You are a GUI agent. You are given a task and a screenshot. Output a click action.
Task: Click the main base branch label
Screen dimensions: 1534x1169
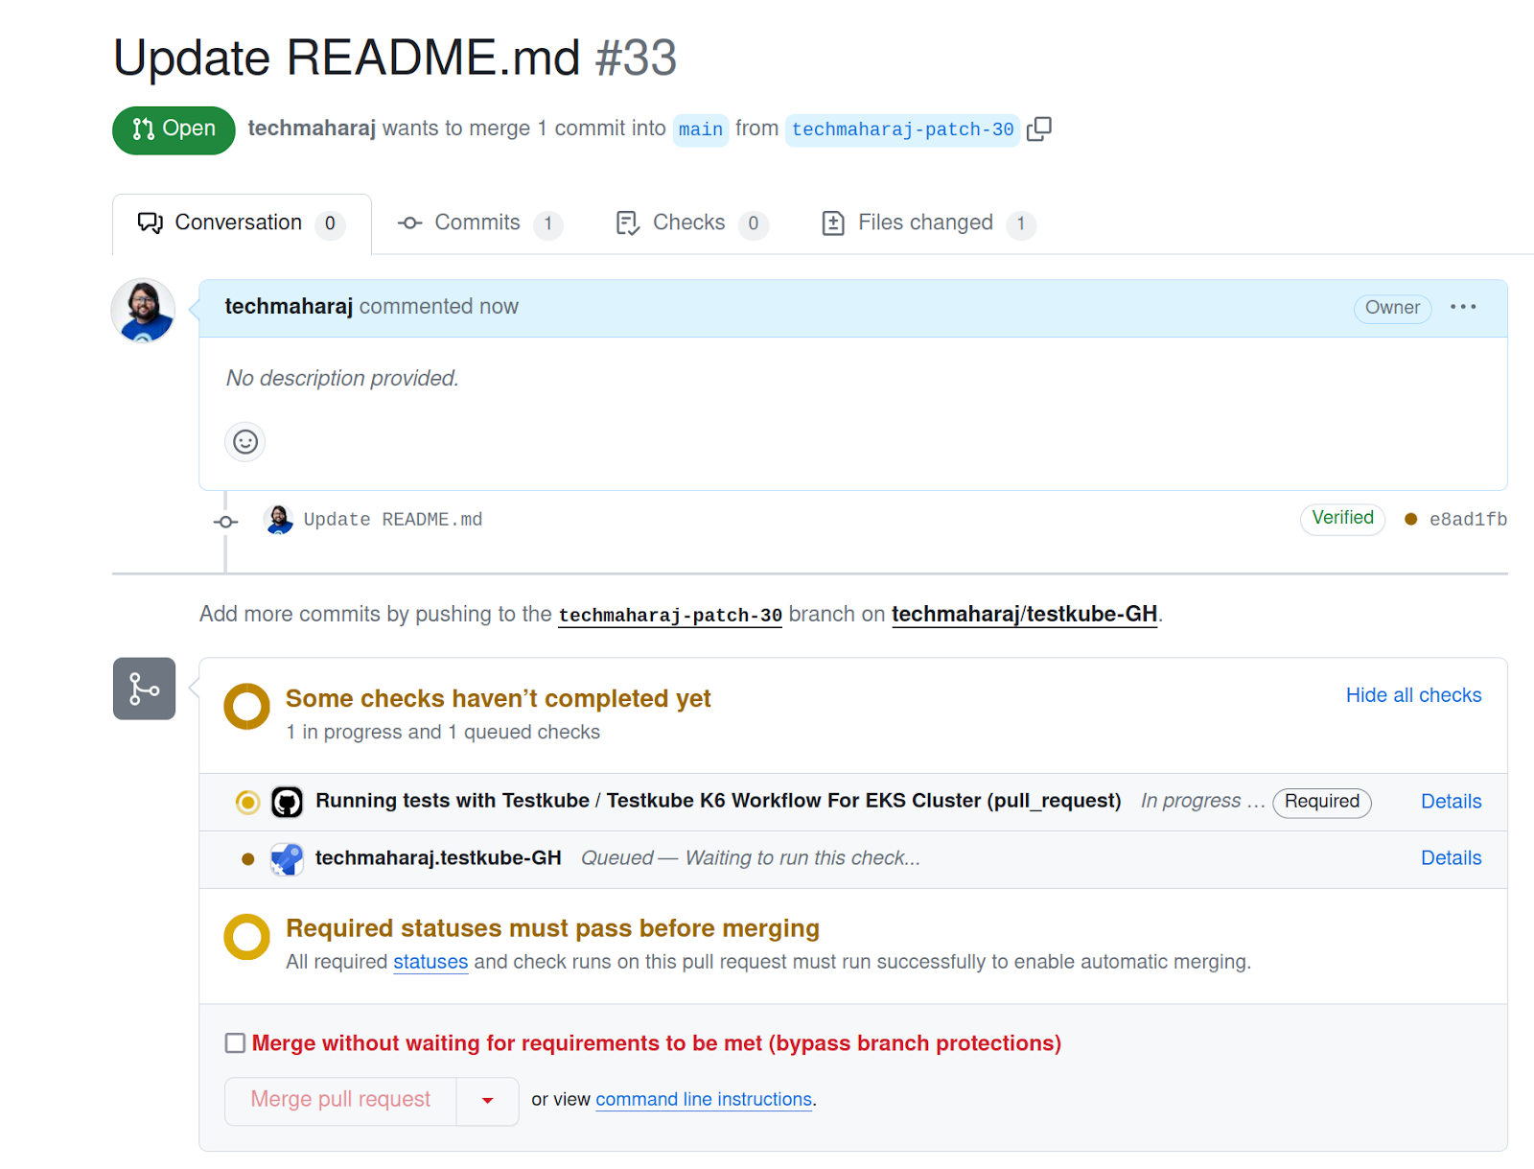[701, 129]
